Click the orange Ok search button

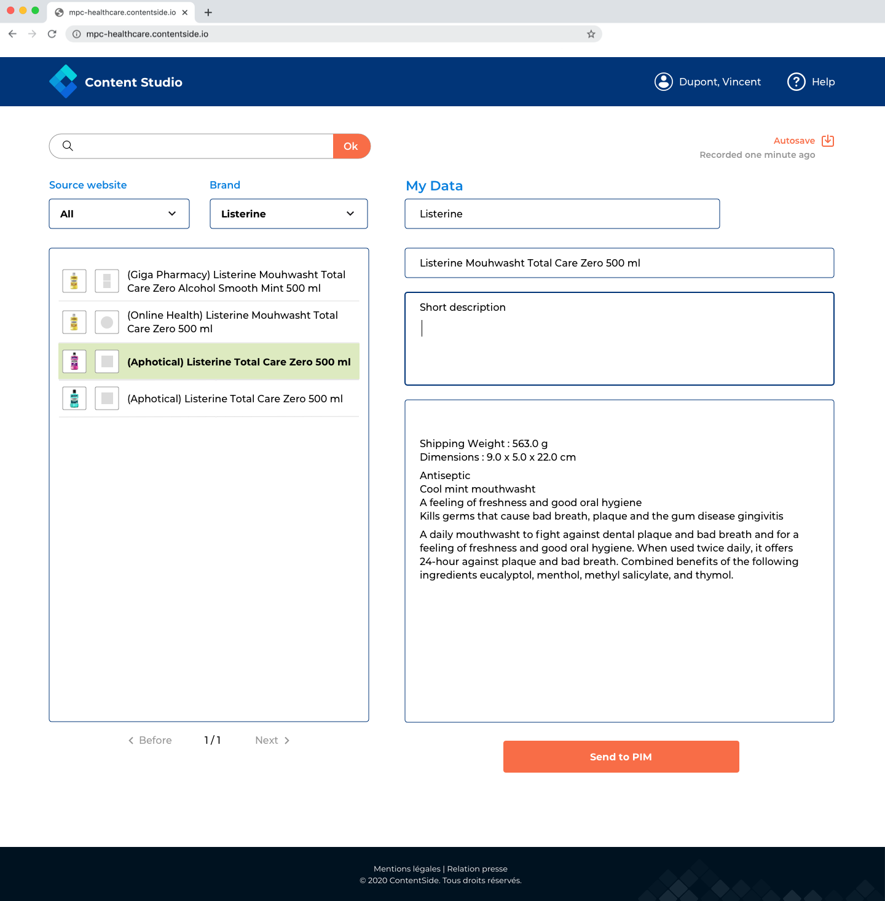pos(352,146)
